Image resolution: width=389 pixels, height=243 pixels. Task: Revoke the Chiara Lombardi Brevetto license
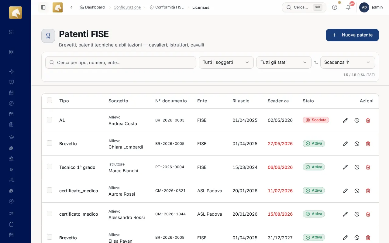[x=357, y=144]
